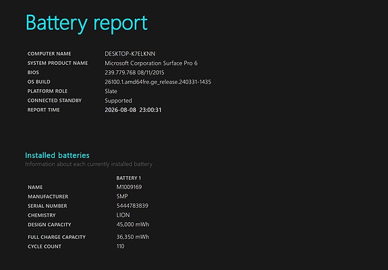This screenshot has width=388, height=270.
Task: Click the Installed batteries section heading
Action: point(57,155)
